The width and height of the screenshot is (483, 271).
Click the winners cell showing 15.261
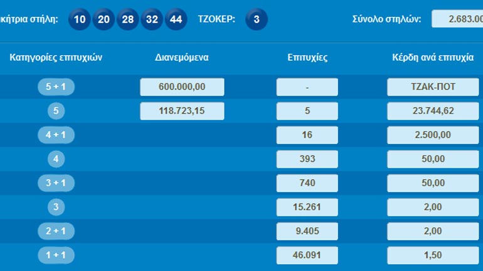point(307,207)
